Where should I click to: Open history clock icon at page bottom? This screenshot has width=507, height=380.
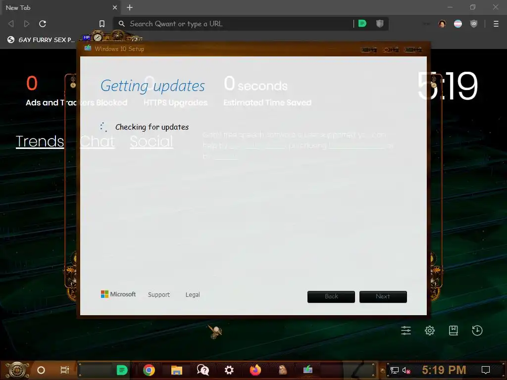tap(477, 331)
